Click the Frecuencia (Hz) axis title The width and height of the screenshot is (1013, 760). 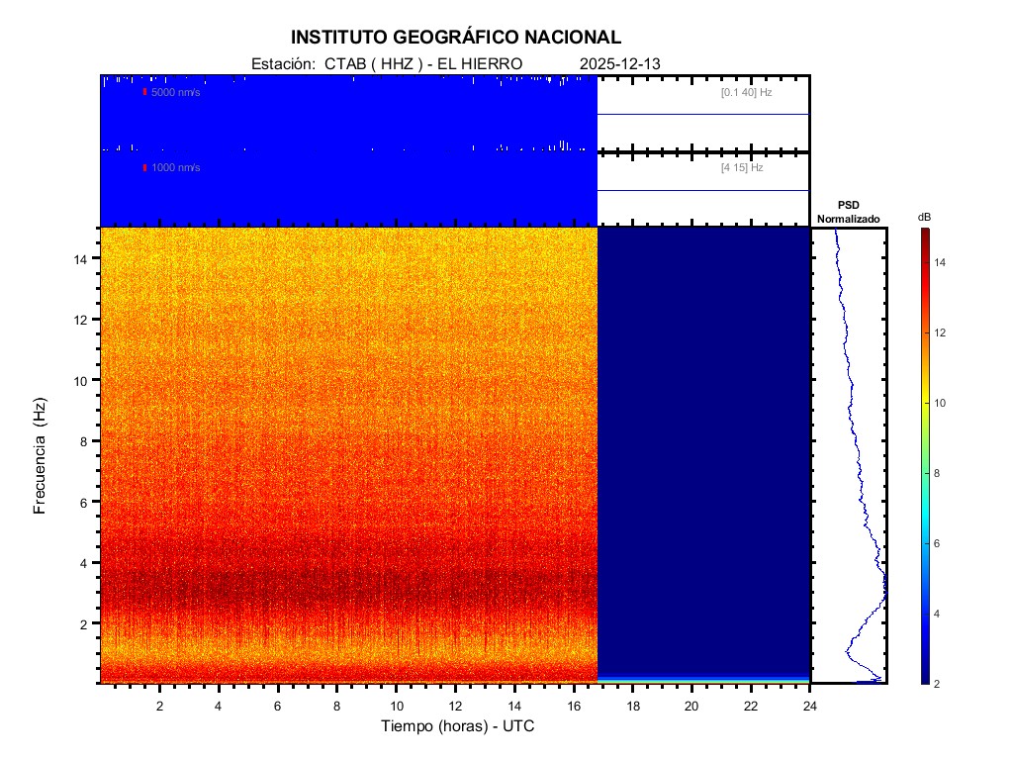[x=41, y=456]
